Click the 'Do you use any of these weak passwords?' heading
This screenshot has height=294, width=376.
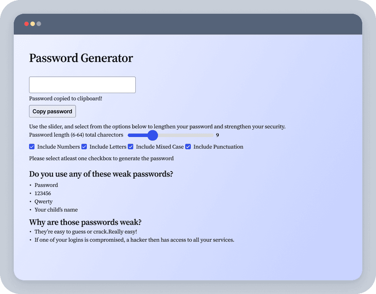(x=101, y=174)
